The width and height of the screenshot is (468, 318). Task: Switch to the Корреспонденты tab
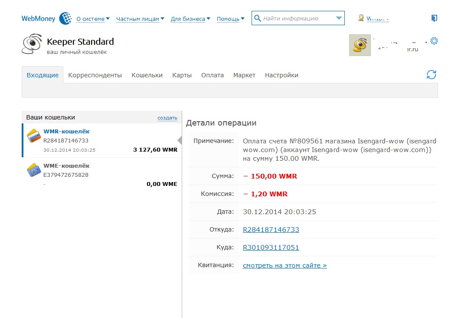(x=95, y=75)
